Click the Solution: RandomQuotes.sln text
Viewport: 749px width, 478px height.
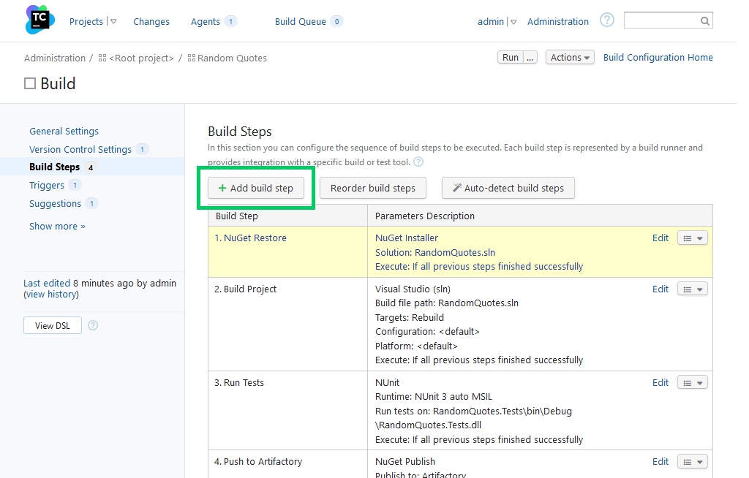(x=435, y=253)
